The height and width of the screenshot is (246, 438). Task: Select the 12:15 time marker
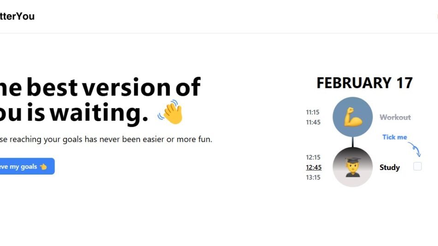313,157
